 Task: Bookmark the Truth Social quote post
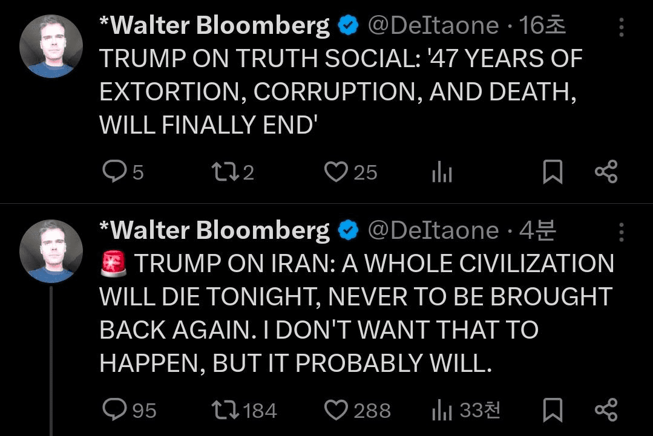tap(552, 172)
